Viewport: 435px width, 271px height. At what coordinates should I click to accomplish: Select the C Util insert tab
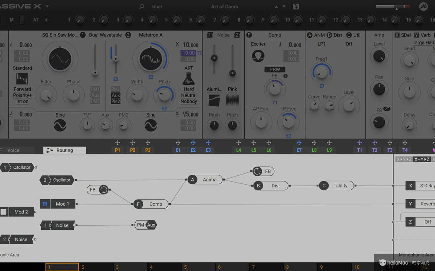(x=353, y=35)
